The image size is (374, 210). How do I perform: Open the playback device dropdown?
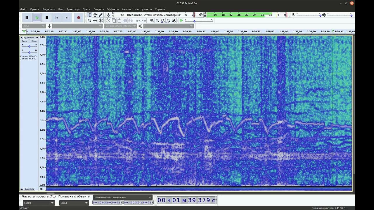point(169,26)
